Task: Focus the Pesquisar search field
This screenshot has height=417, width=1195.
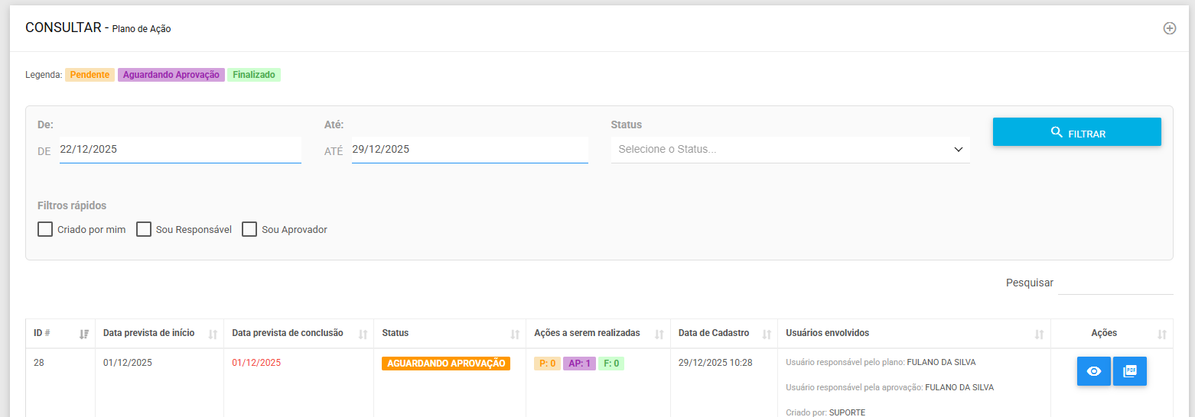Action: coord(1115,283)
